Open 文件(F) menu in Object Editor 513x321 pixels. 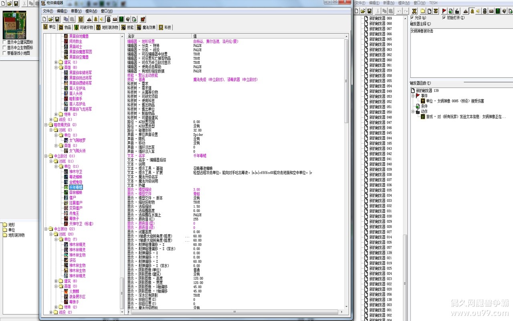pos(48,11)
